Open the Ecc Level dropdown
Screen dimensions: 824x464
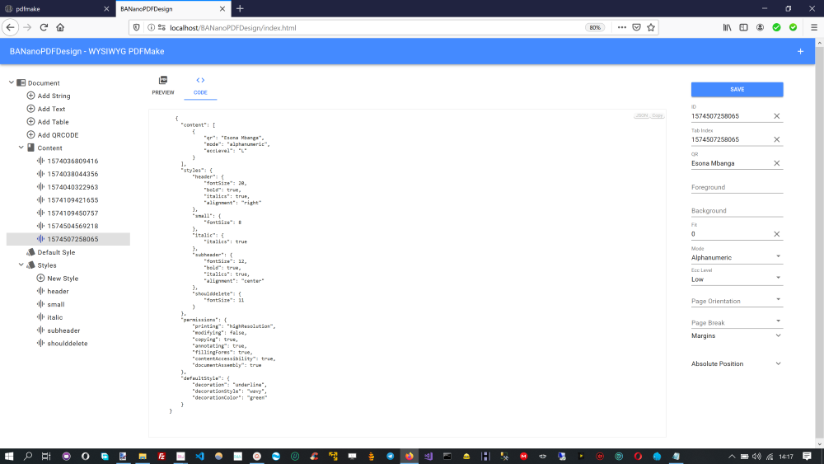coord(737,279)
